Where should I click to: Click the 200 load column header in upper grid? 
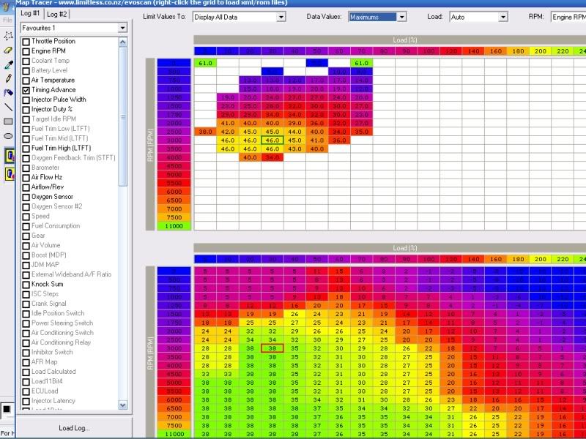click(541, 51)
